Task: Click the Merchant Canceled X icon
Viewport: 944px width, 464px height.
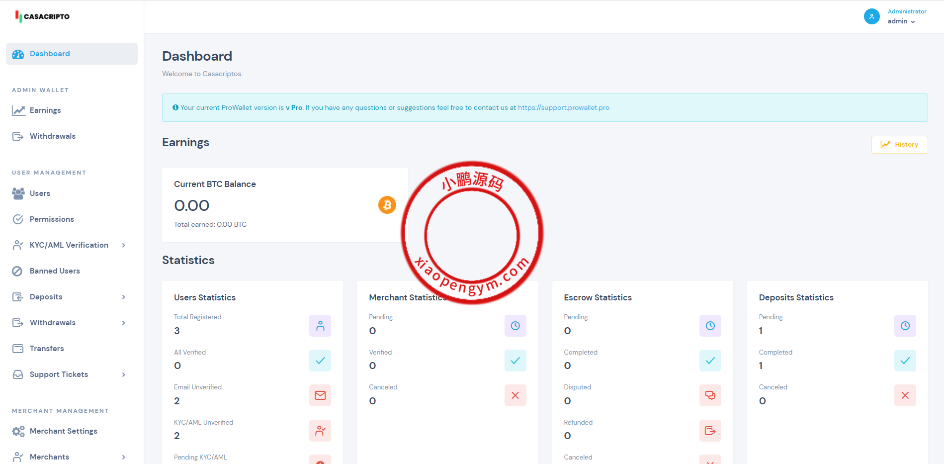Action: (x=515, y=395)
